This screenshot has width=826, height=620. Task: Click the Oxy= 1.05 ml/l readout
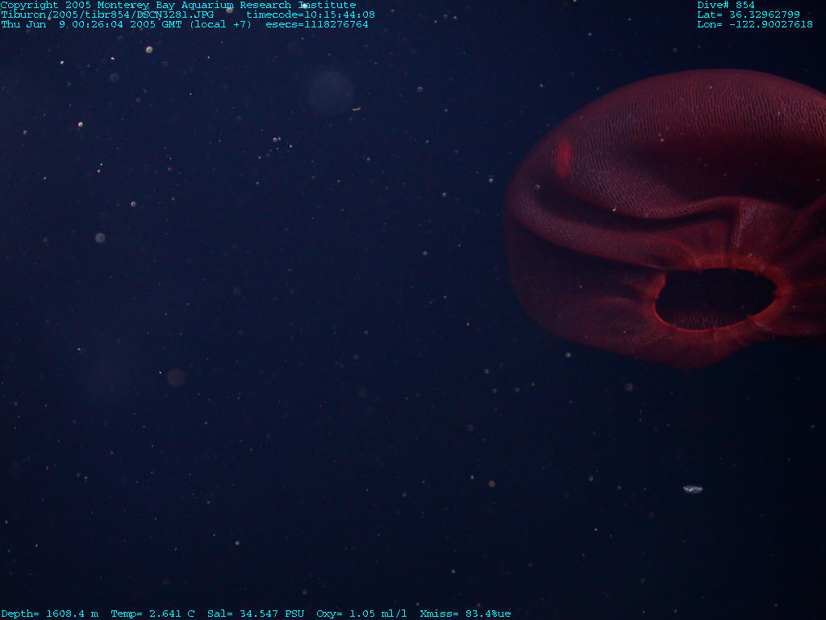[361, 614]
